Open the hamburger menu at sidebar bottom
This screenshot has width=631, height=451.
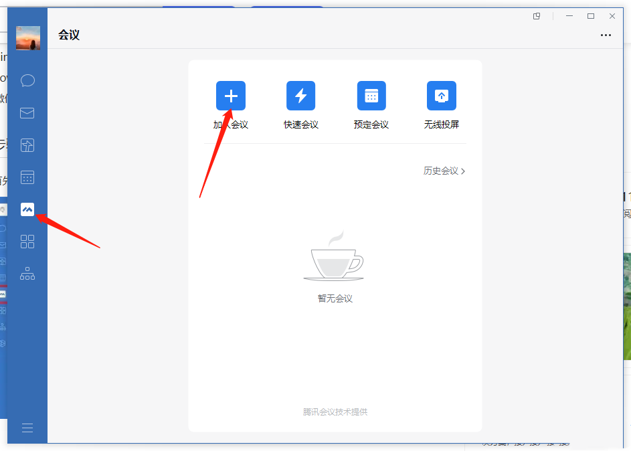click(x=27, y=428)
